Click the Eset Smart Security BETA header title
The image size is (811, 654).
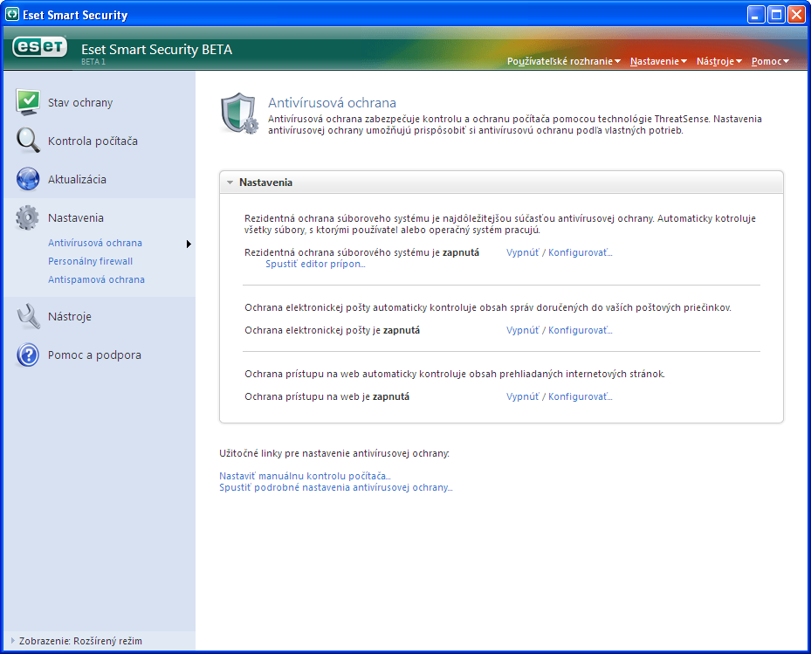coord(157,49)
